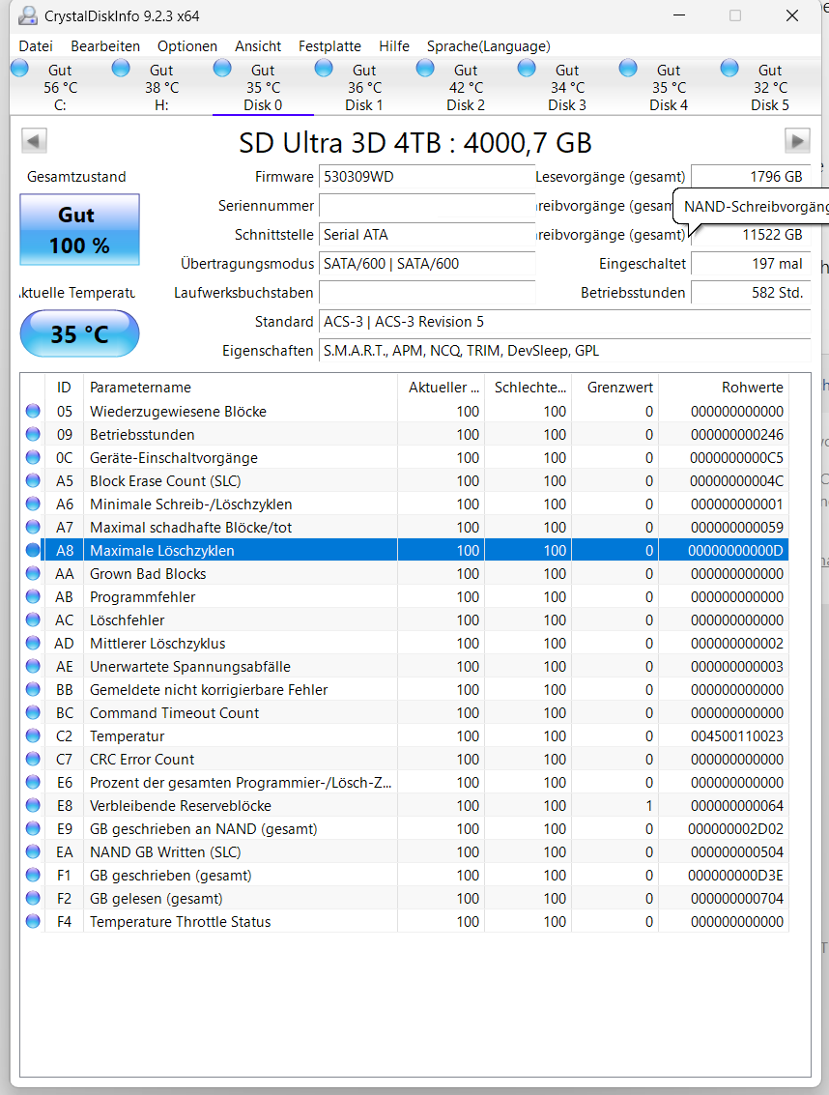The width and height of the screenshot is (829, 1095).
Task: Click the ID column header
Action: pyautogui.click(x=65, y=387)
